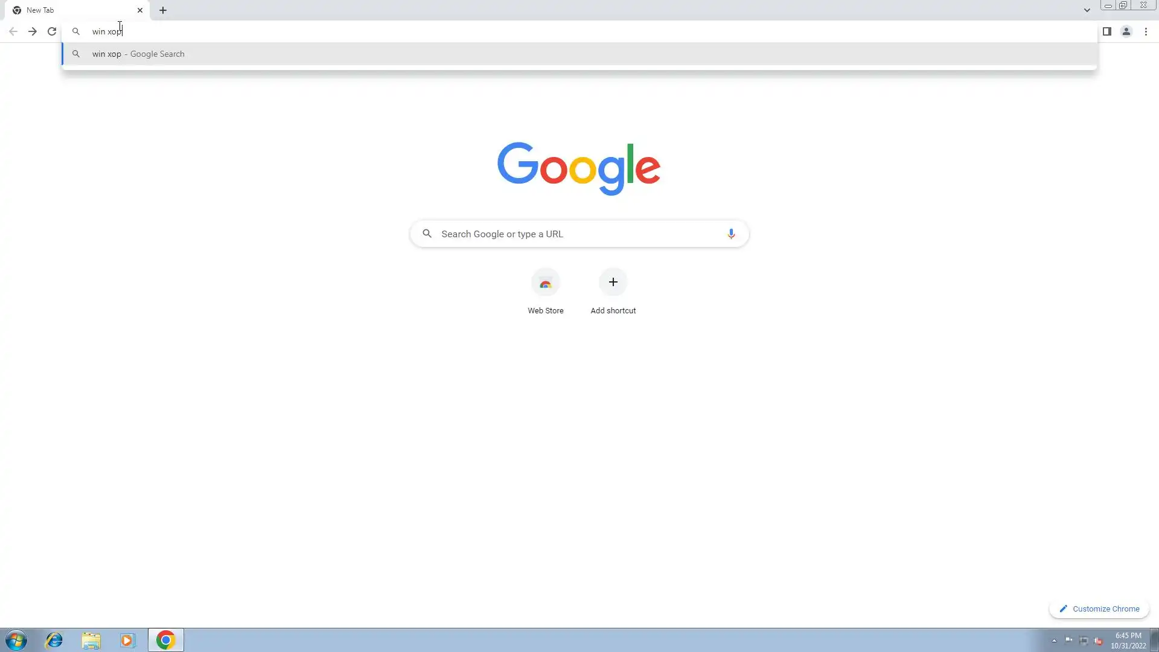The width and height of the screenshot is (1159, 652).
Task: Close the New Tab tab
Action: click(140, 10)
